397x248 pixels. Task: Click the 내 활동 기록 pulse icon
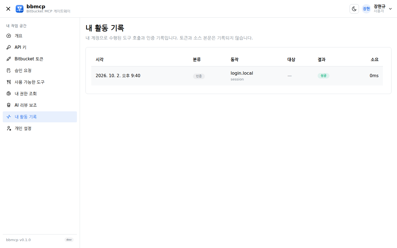[x=9, y=117]
